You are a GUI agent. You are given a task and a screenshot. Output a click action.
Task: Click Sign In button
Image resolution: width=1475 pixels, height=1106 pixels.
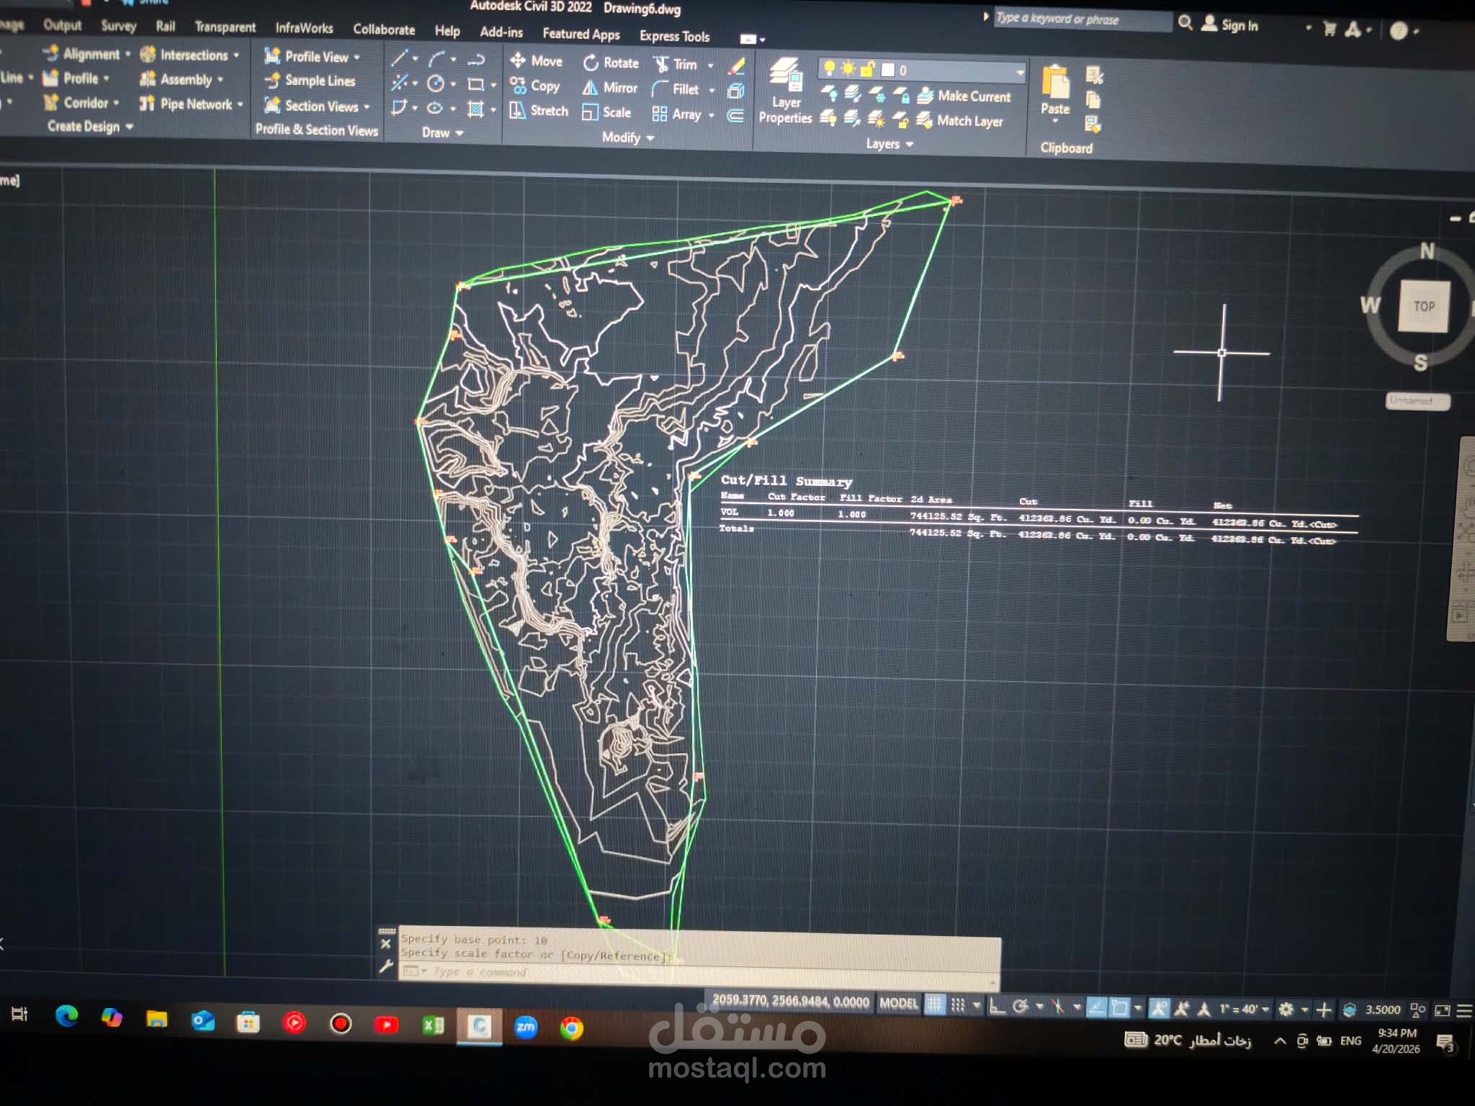pos(1230,25)
